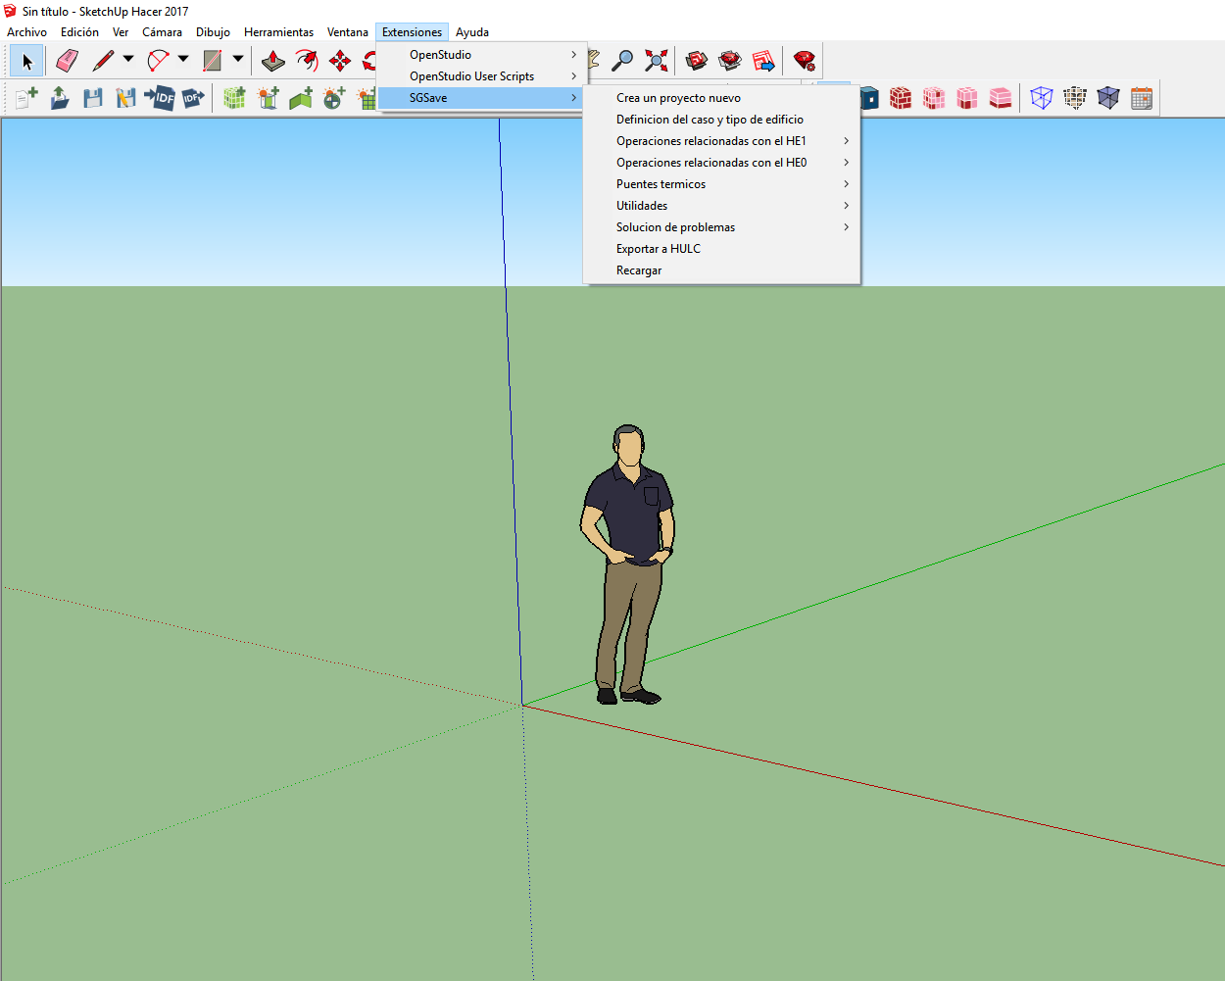Select the arrow Select tool
The image size is (1225, 981).
26,61
